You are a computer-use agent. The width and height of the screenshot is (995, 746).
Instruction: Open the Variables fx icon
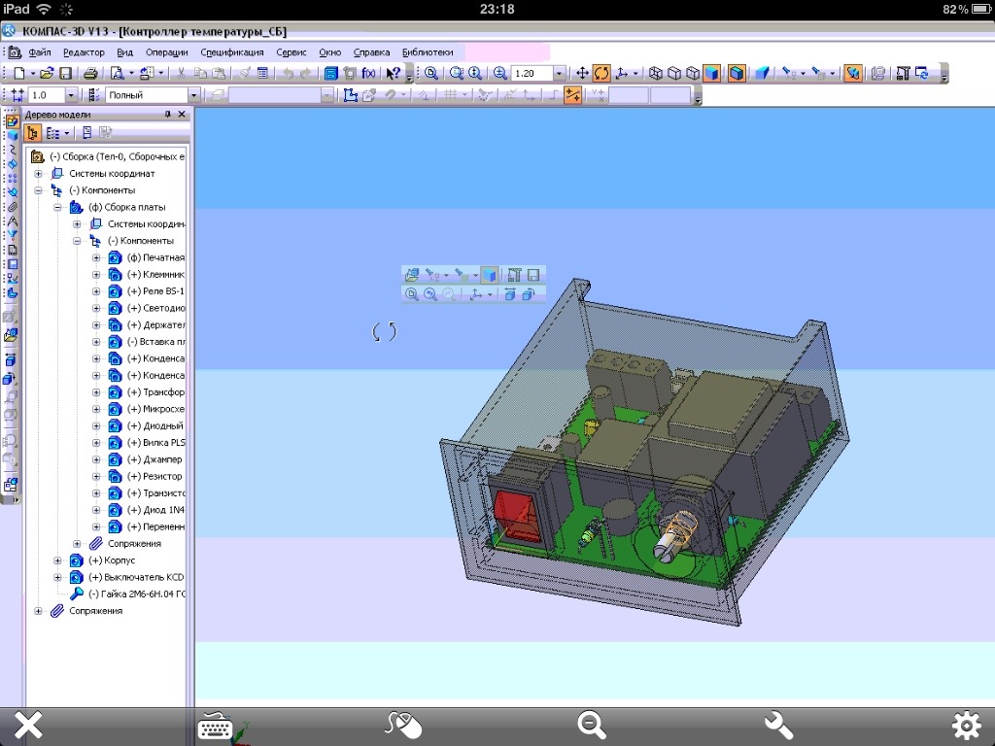click(368, 74)
